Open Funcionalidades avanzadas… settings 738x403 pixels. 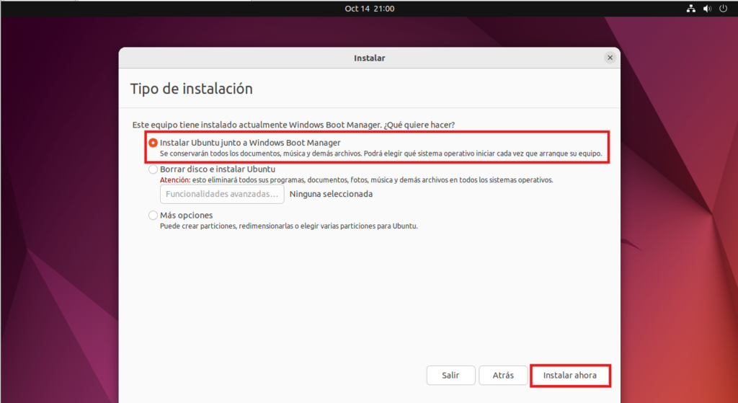pyautogui.click(x=222, y=194)
